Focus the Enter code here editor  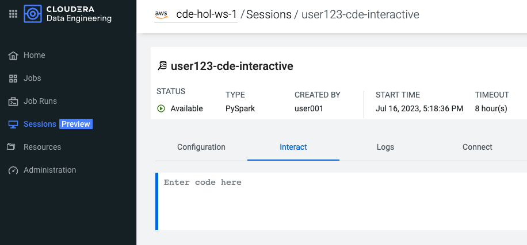341,201
